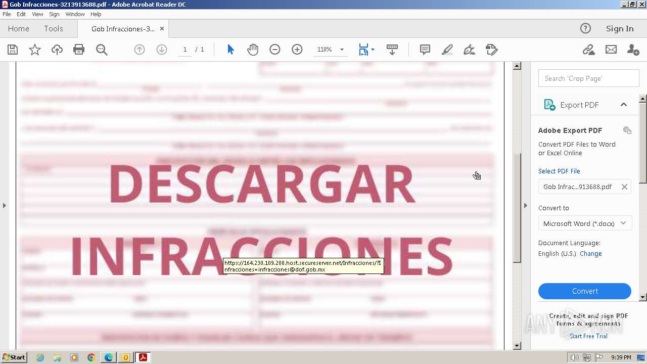Image resolution: width=647 pixels, height=364 pixels.
Task: Open the Windows Start button
Action: [14, 357]
